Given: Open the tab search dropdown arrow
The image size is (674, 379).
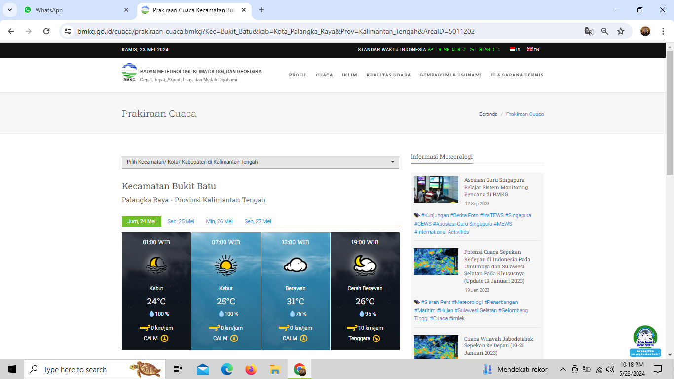Looking at the screenshot, I should pyautogui.click(x=9, y=10).
